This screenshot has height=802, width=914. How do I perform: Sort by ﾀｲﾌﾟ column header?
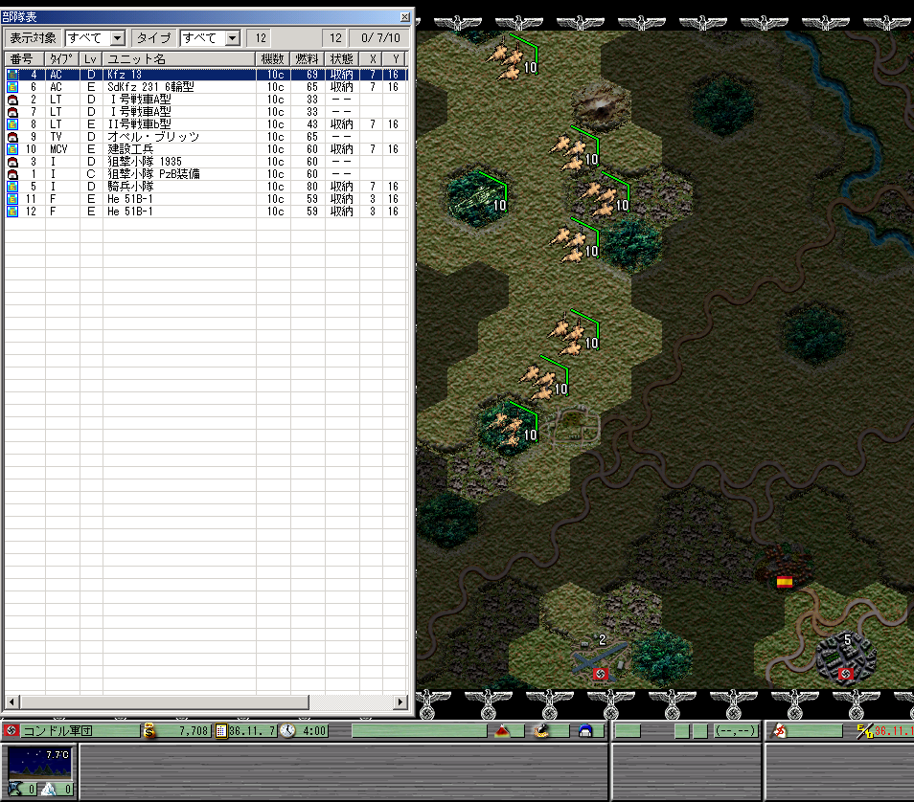coord(61,58)
